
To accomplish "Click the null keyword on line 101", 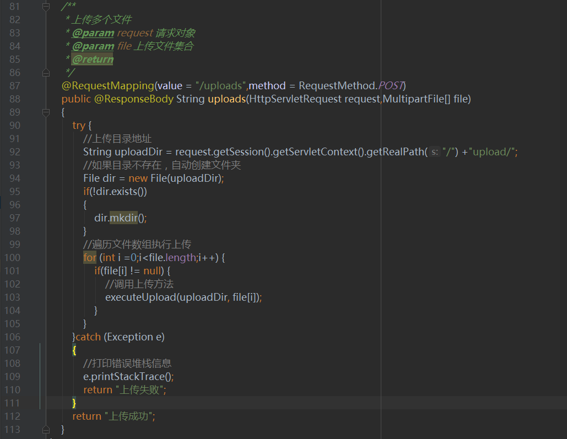I will (152, 271).
